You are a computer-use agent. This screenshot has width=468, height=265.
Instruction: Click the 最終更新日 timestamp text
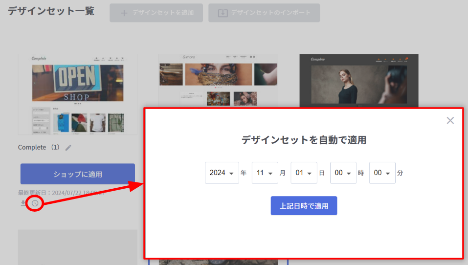[x=61, y=193]
